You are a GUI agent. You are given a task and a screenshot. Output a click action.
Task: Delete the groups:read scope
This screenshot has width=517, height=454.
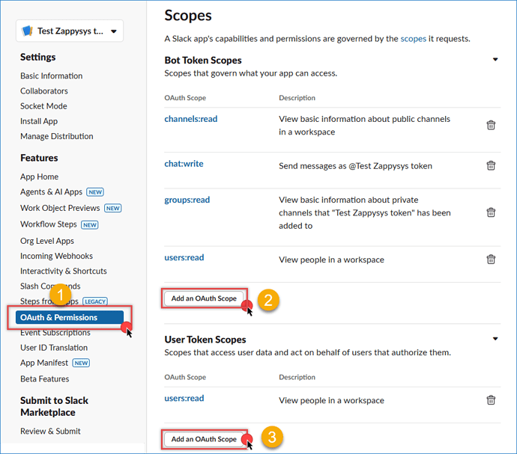(491, 212)
